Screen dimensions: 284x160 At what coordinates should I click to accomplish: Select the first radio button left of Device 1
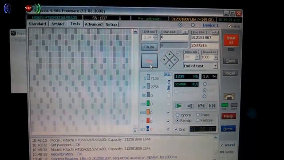[181, 25]
